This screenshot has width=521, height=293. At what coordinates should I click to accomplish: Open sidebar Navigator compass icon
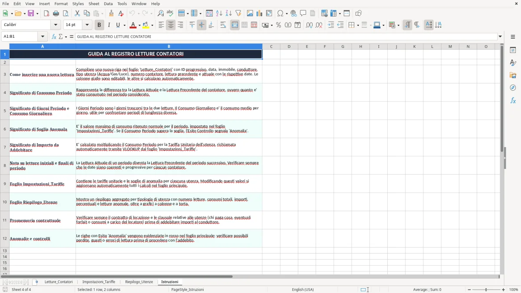513,88
